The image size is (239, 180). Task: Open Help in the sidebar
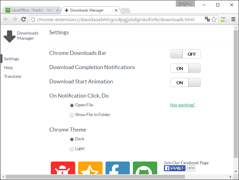coord(9,68)
